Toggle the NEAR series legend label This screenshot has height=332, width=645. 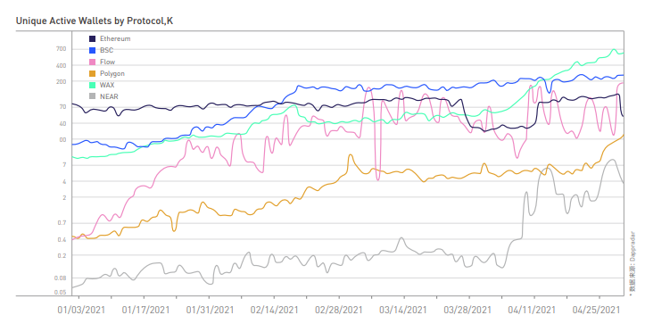point(109,96)
